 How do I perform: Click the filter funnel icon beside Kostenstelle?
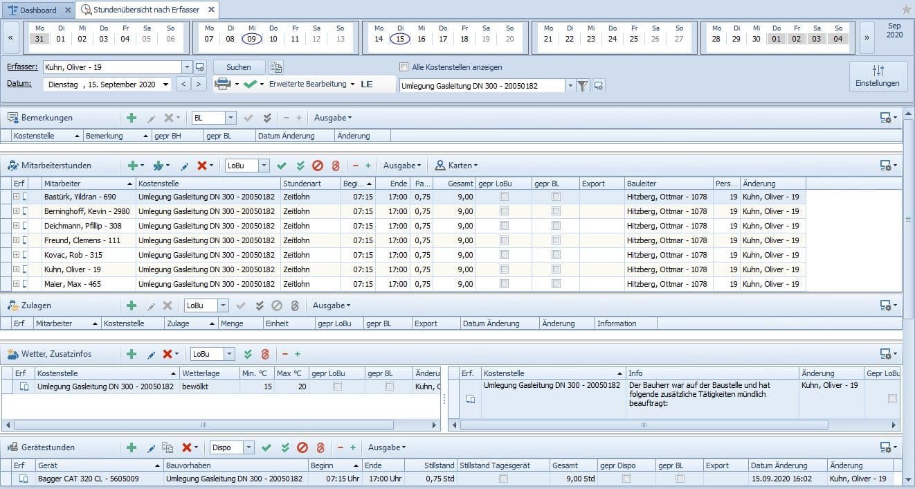pos(583,85)
